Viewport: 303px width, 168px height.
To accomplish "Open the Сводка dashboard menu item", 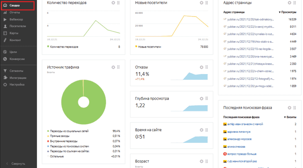I will point(17,6).
